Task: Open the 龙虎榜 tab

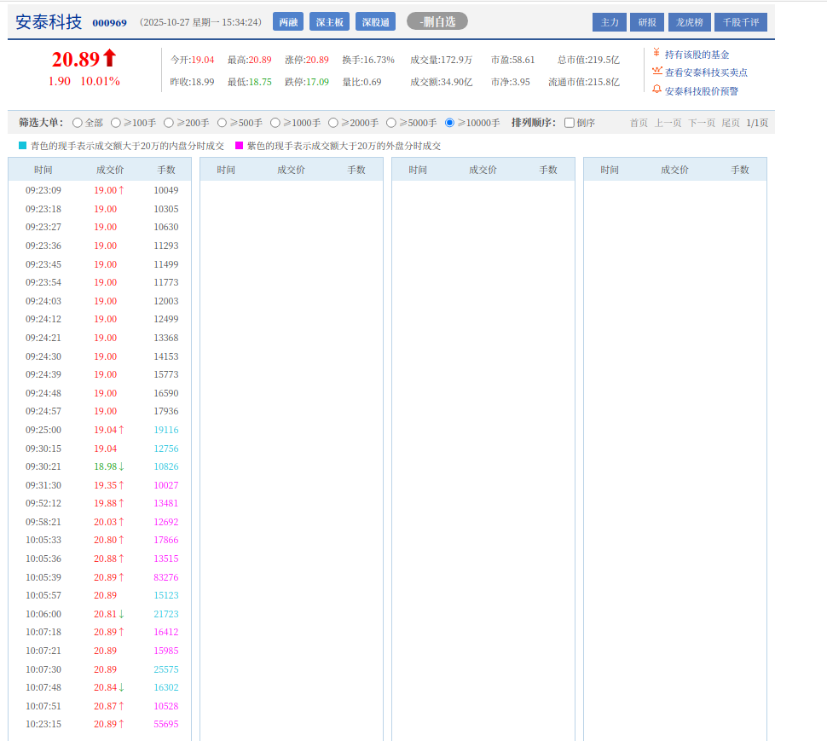Action: (x=690, y=22)
